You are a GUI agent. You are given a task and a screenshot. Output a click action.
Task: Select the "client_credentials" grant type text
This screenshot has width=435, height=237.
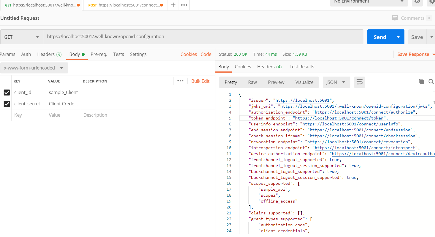pos(283,231)
